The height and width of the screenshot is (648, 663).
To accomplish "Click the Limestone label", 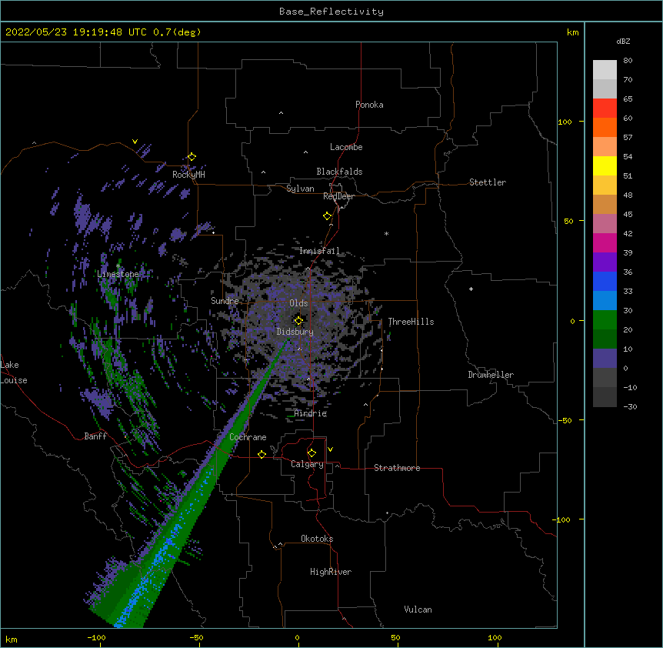I will 118,274.
